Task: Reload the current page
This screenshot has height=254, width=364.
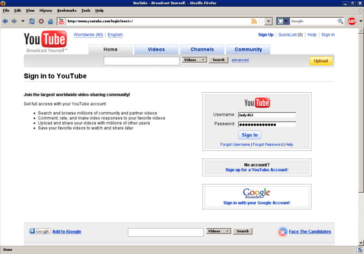Action: point(32,21)
